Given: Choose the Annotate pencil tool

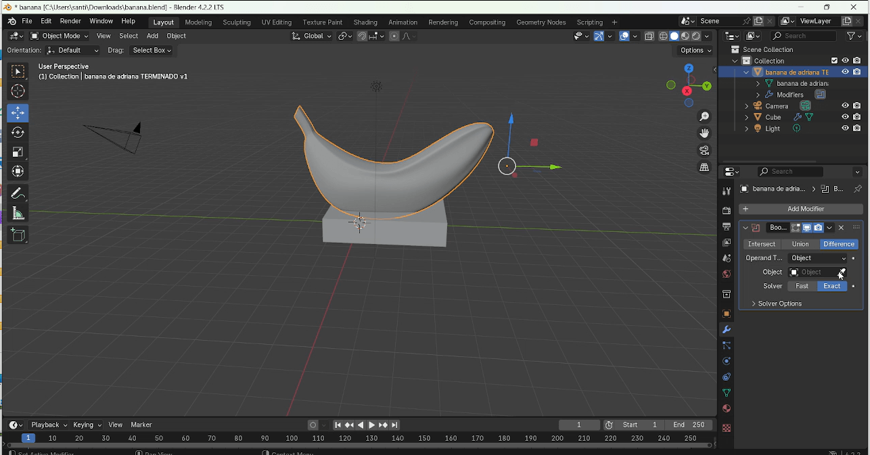Looking at the screenshot, I should click(18, 193).
